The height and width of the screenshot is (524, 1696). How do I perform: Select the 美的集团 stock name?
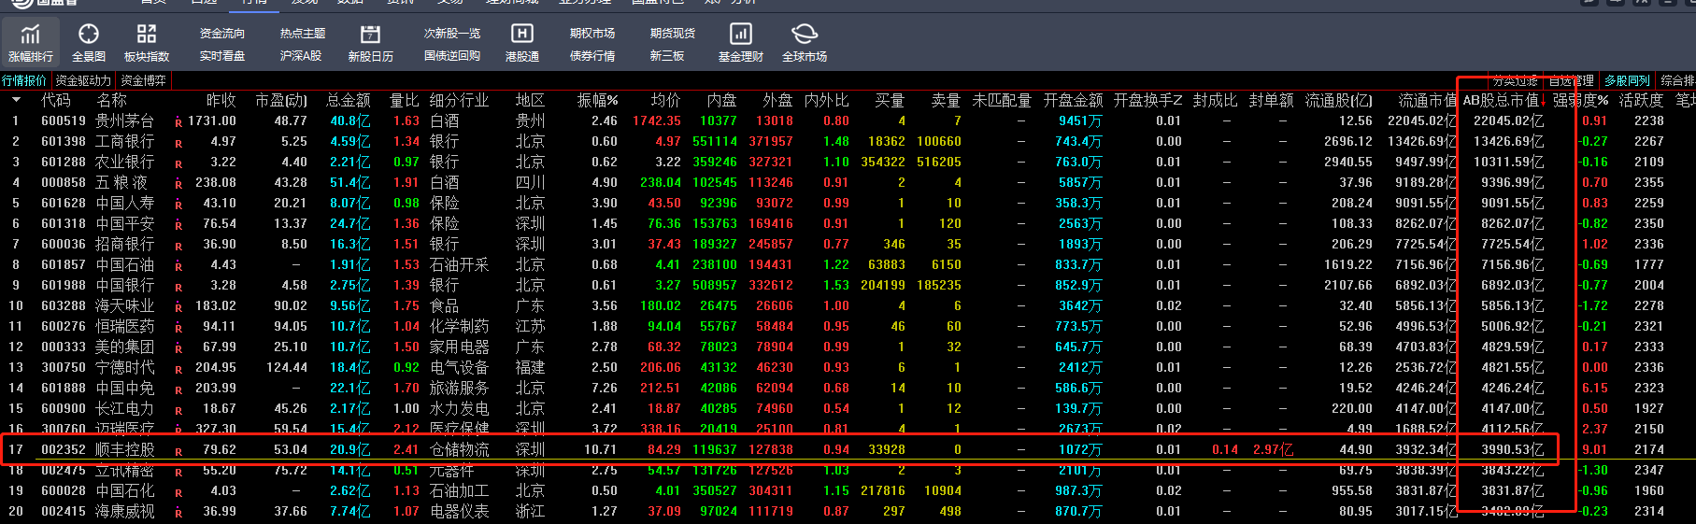(x=124, y=347)
